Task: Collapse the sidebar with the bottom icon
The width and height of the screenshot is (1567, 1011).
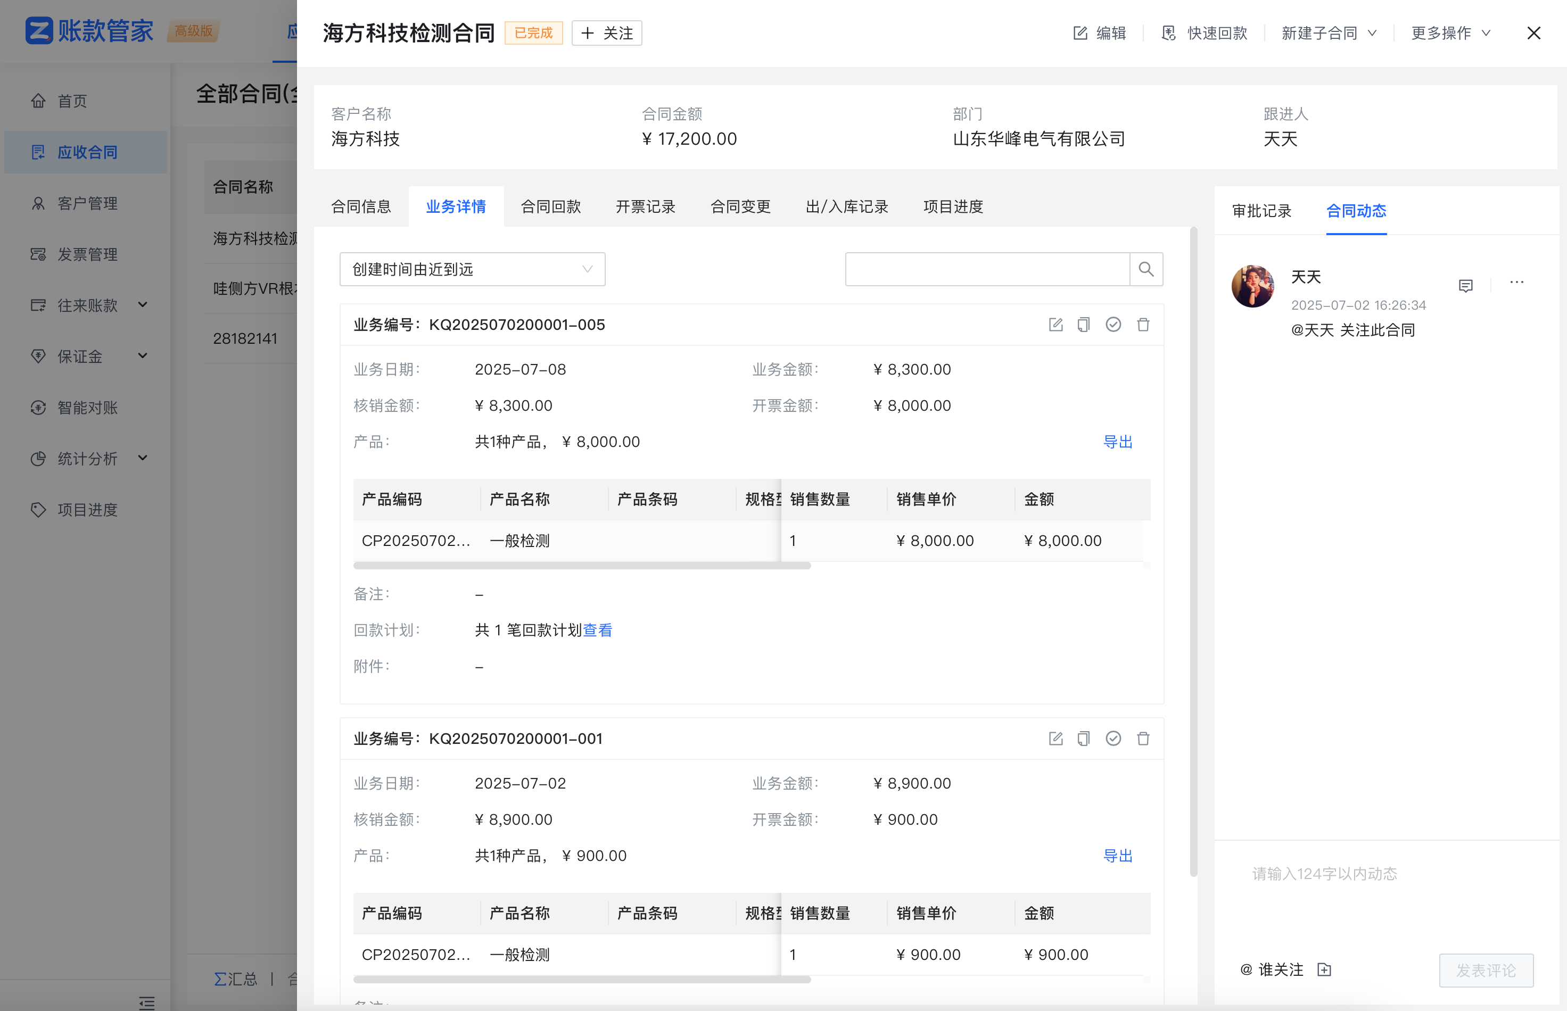Action: [147, 1002]
